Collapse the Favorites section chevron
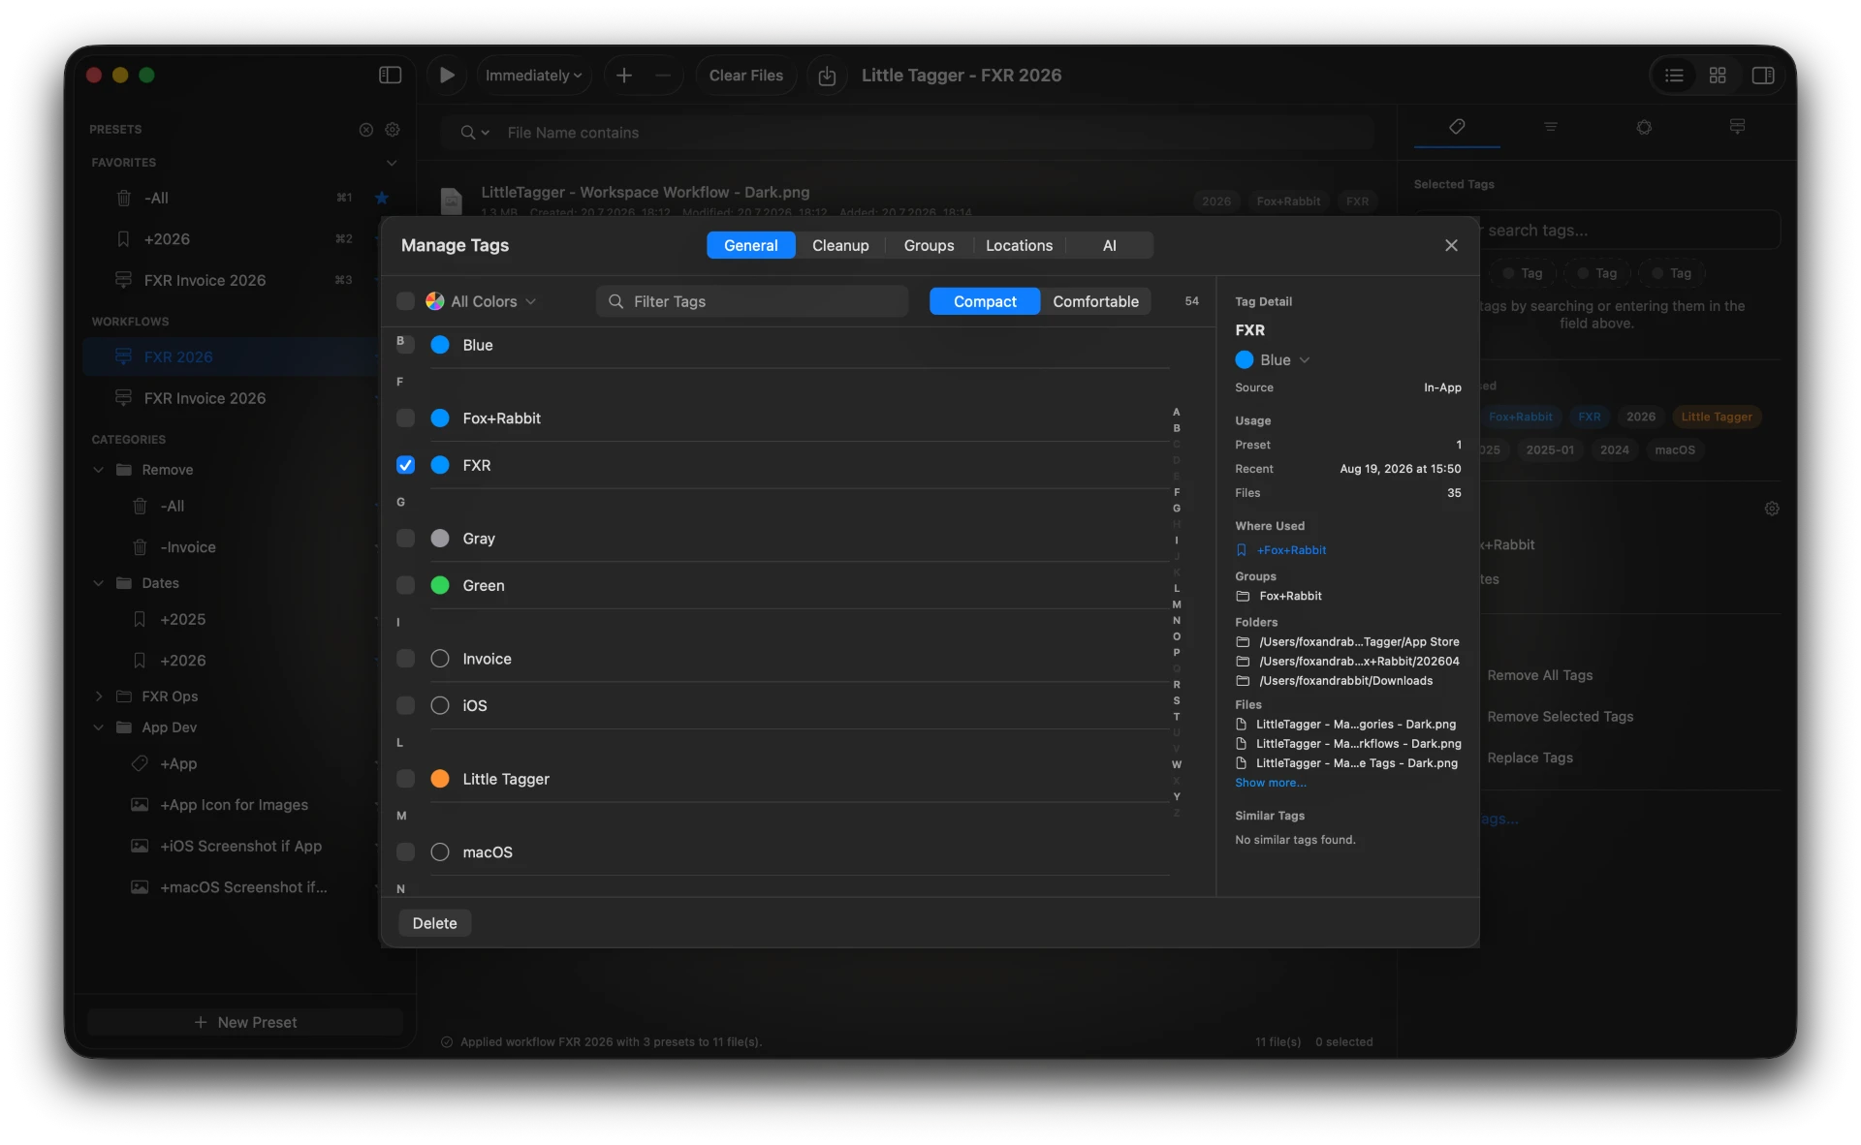The image size is (1861, 1145). point(392,162)
